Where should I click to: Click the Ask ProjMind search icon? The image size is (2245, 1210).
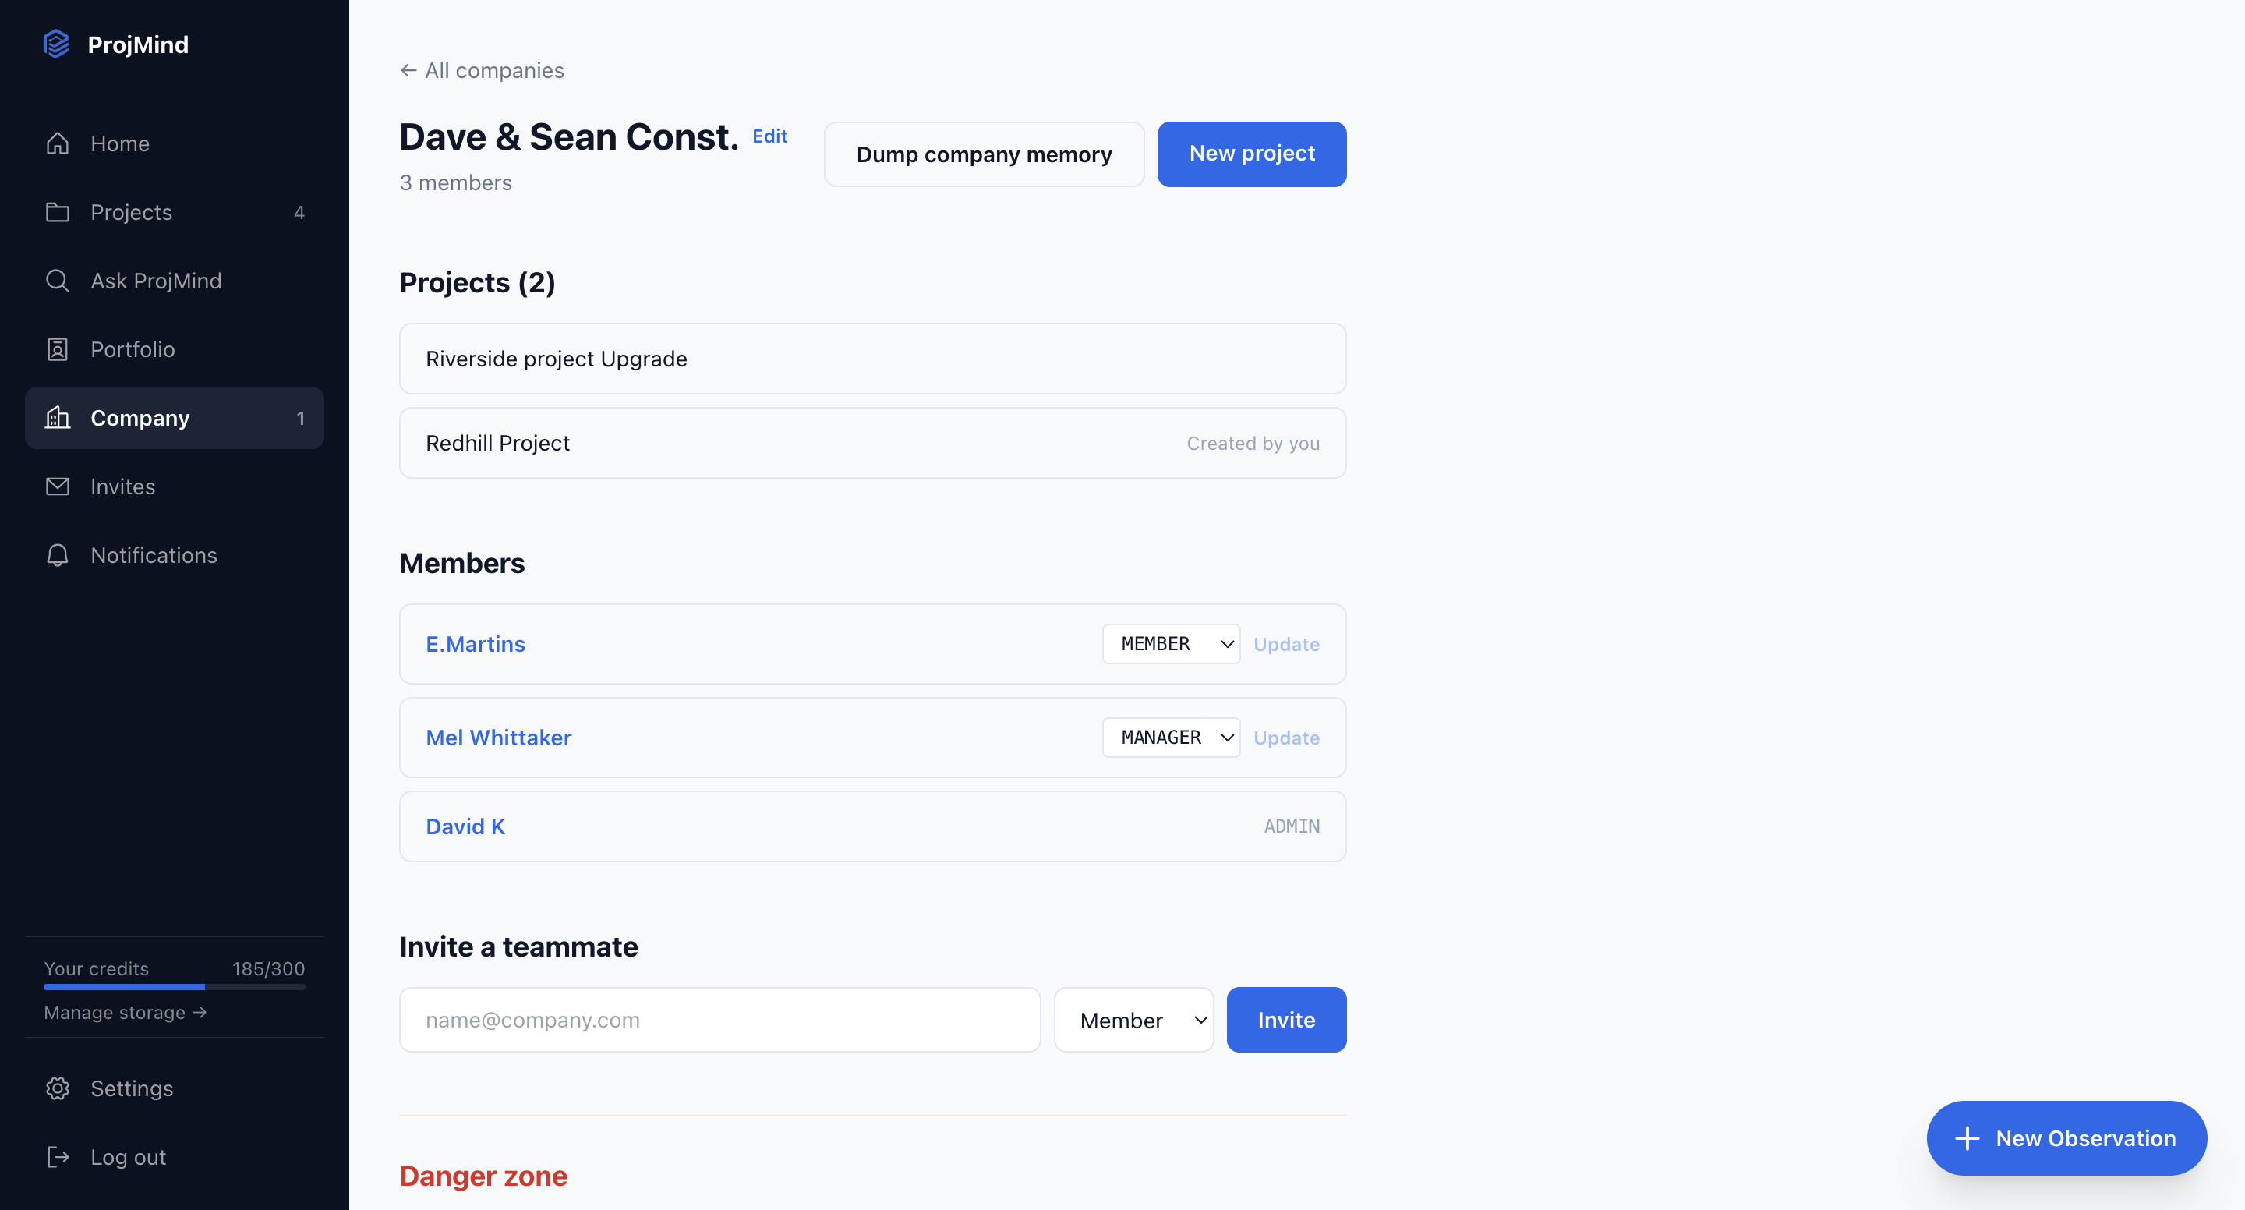coord(58,281)
